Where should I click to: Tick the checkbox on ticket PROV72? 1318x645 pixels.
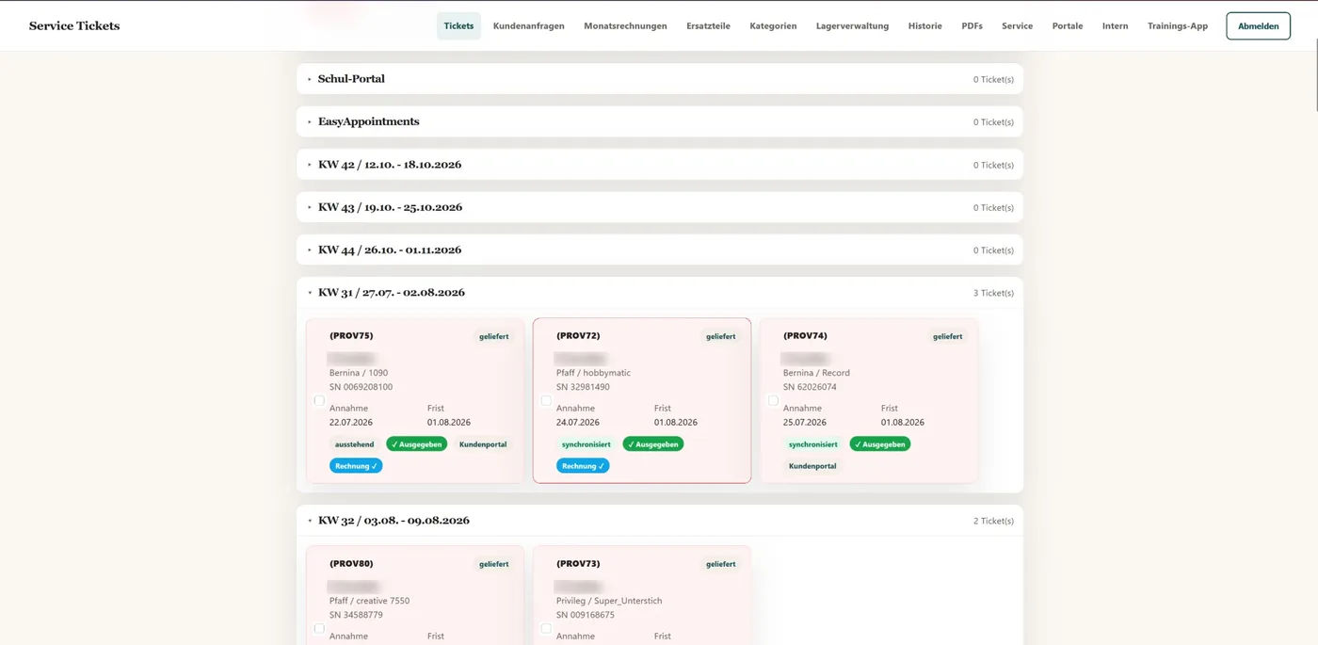click(546, 400)
